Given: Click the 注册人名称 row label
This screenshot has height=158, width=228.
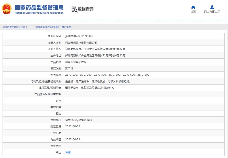Looking at the screenshot, I should [55, 43].
